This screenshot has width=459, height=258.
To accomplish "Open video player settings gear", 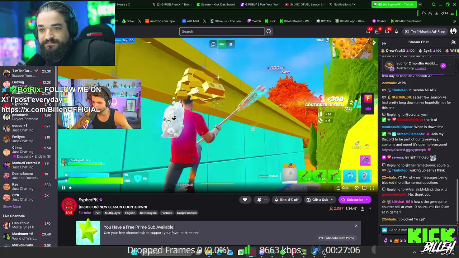I will tap(356, 188).
